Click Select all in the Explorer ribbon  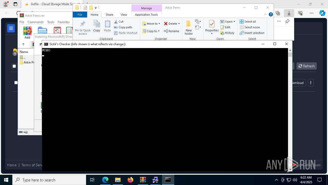tap(248, 22)
